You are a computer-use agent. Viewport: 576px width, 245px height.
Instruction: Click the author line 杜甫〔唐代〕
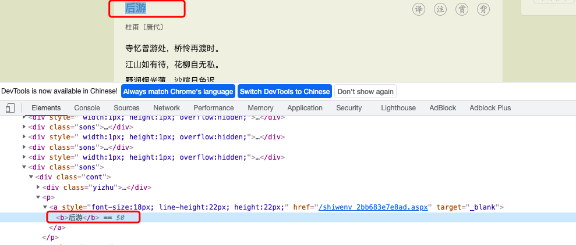(x=144, y=27)
